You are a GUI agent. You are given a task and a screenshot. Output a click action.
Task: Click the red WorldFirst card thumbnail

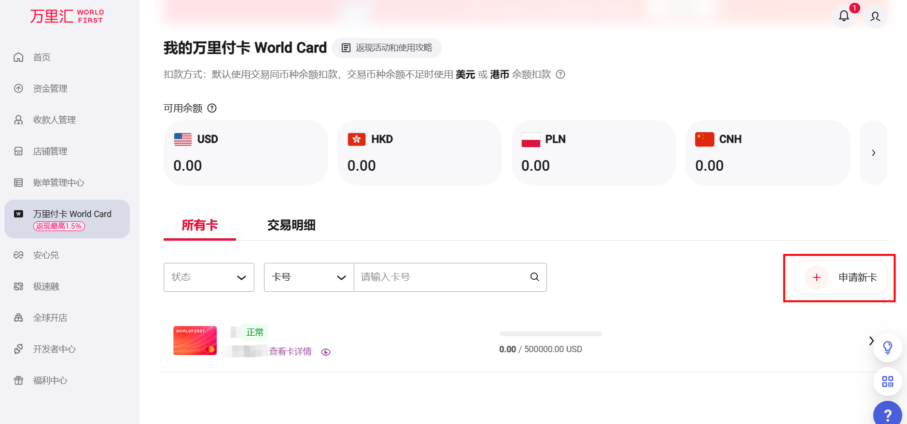[195, 341]
